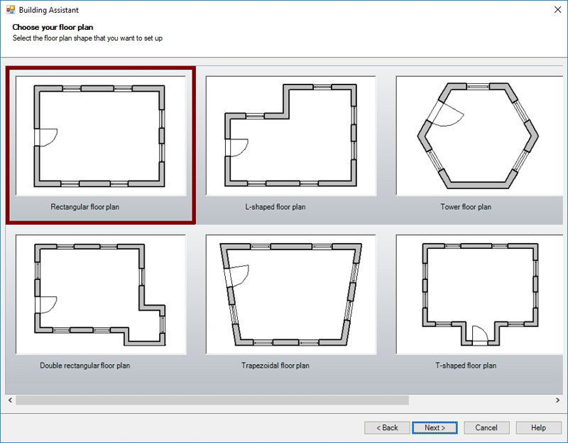The width and height of the screenshot is (568, 443).
Task: Click the "Double rectangular floor plan" caption
Action: coord(84,366)
